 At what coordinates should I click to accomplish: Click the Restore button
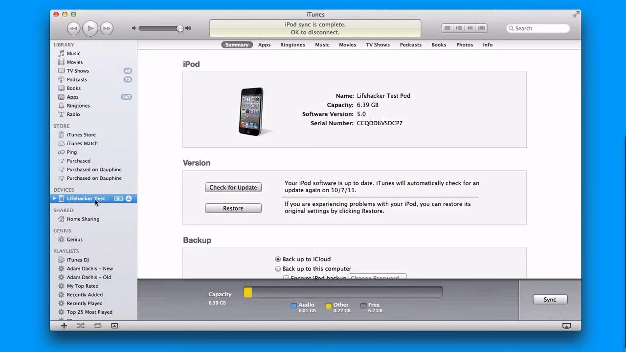click(x=233, y=208)
